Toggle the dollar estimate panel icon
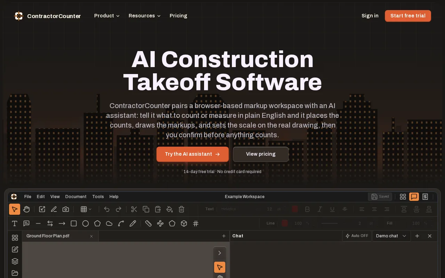445x278 pixels. pos(425,197)
